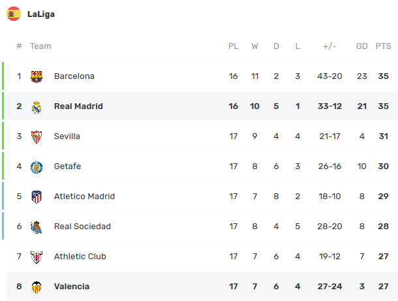Click Sevilla's 31 points value
The height and width of the screenshot is (301, 398).
(x=383, y=136)
